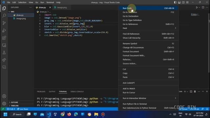Select draw.py in the Explorer tree
This screenshot has height=118, width=210.
20,15
